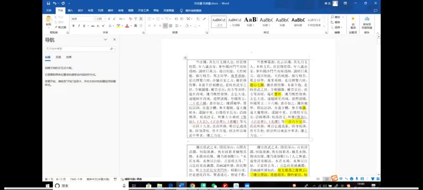
Task: Pick the text highlight color
Action: pos(118,26)
